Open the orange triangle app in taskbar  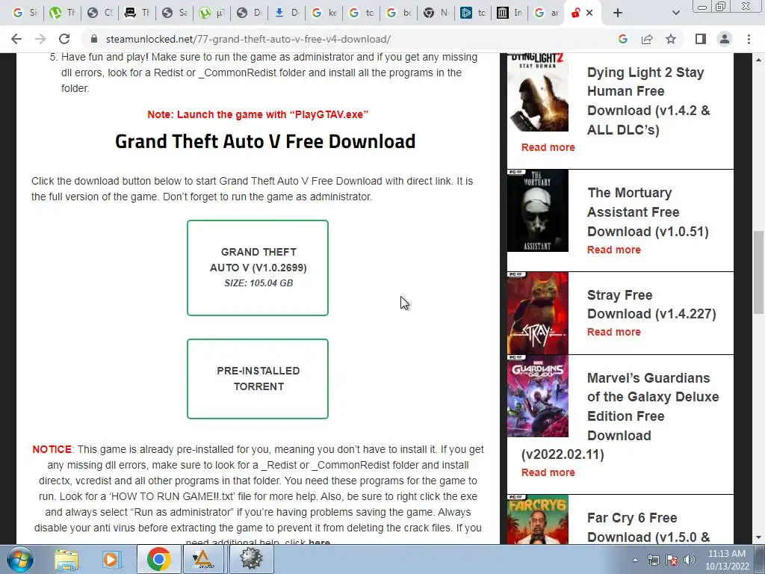tap(202, 559)
